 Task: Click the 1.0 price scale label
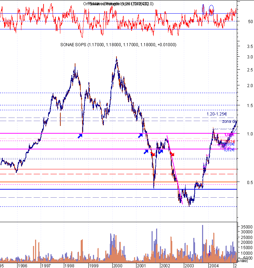[x=250, y=134]
